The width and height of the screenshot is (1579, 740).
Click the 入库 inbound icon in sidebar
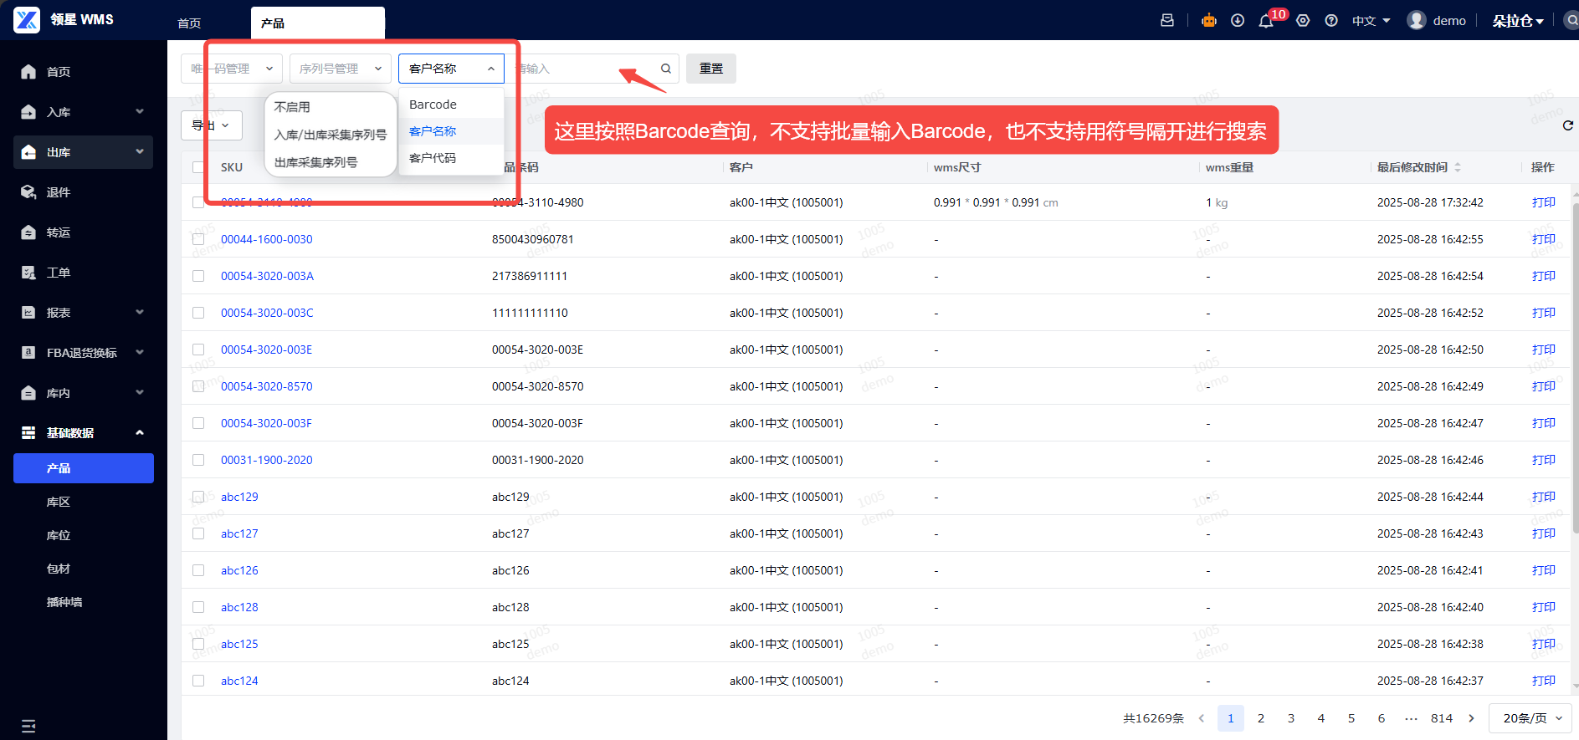tap(28, 112)
